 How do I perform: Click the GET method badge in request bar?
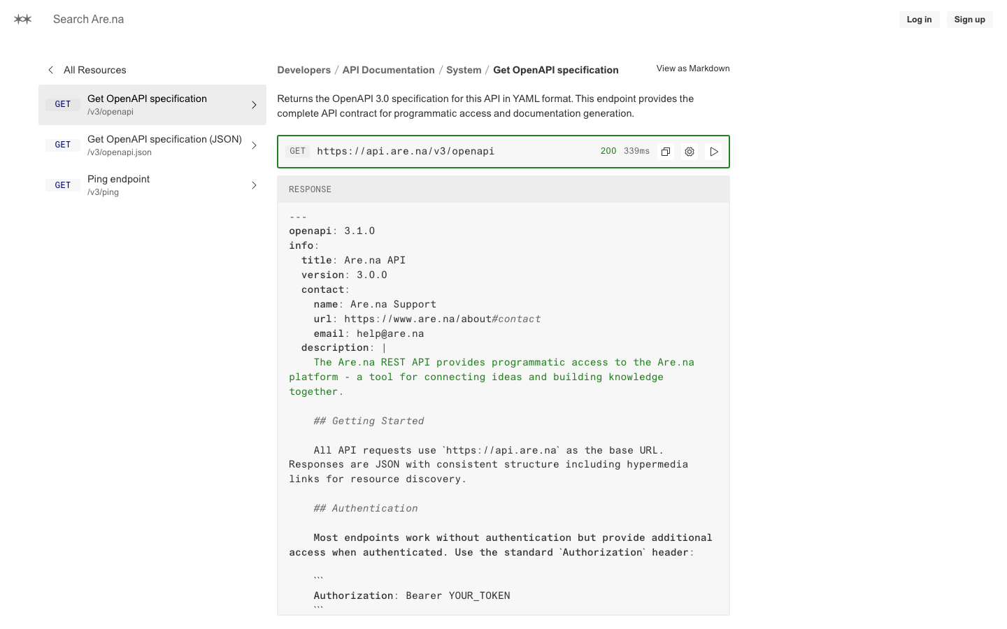click(298, 151)
